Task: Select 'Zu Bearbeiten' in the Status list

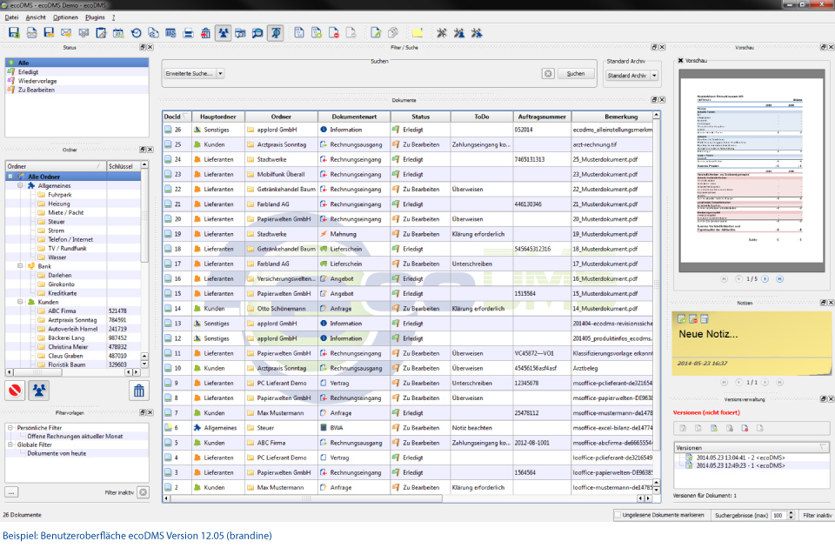Action: click(36, 90)
